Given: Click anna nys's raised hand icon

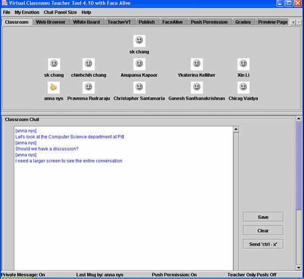Looking at the screenshot, I should click(x=54, y=87).
